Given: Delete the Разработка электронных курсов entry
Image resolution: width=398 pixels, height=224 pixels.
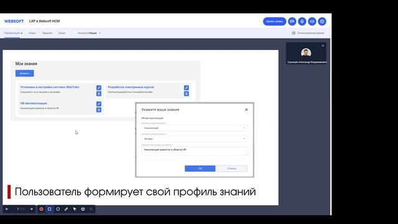Looking at the screenshot, I should [x=187, y=94].
